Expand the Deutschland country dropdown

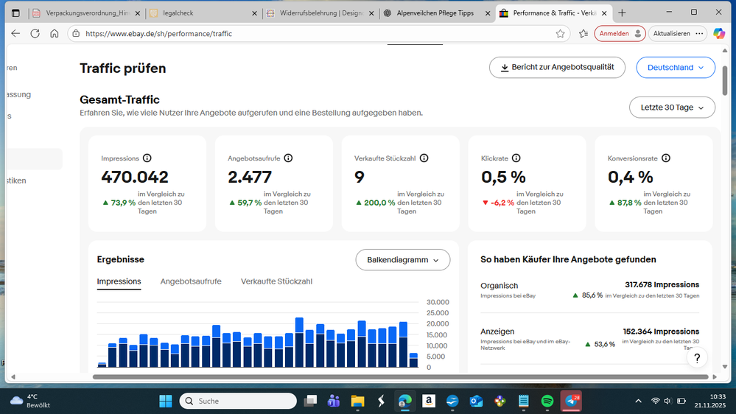coord(676,67)
